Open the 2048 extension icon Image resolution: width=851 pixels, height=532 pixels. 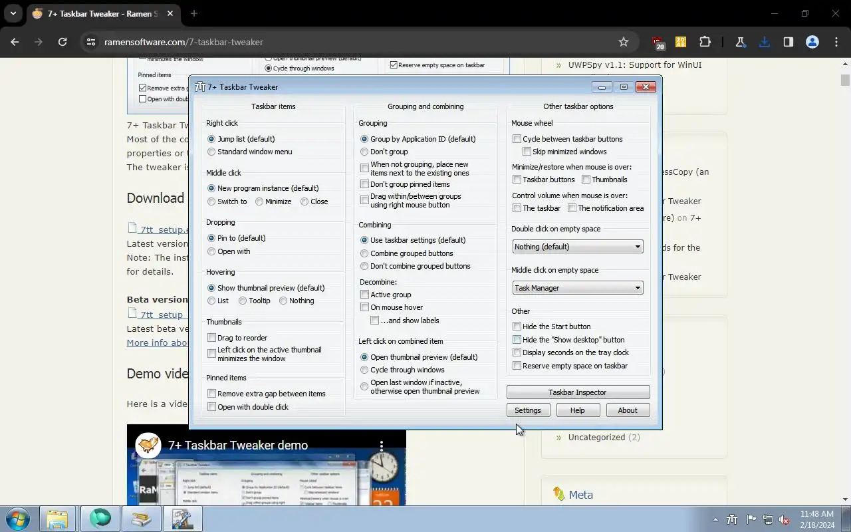tap(681, 42)
